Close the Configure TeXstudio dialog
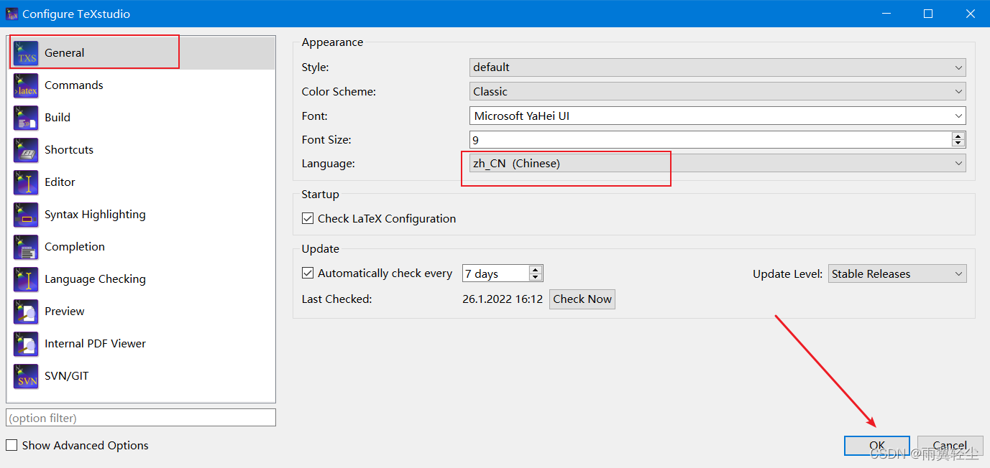Viewport: 990px width, 468px height. click(970, 14)
